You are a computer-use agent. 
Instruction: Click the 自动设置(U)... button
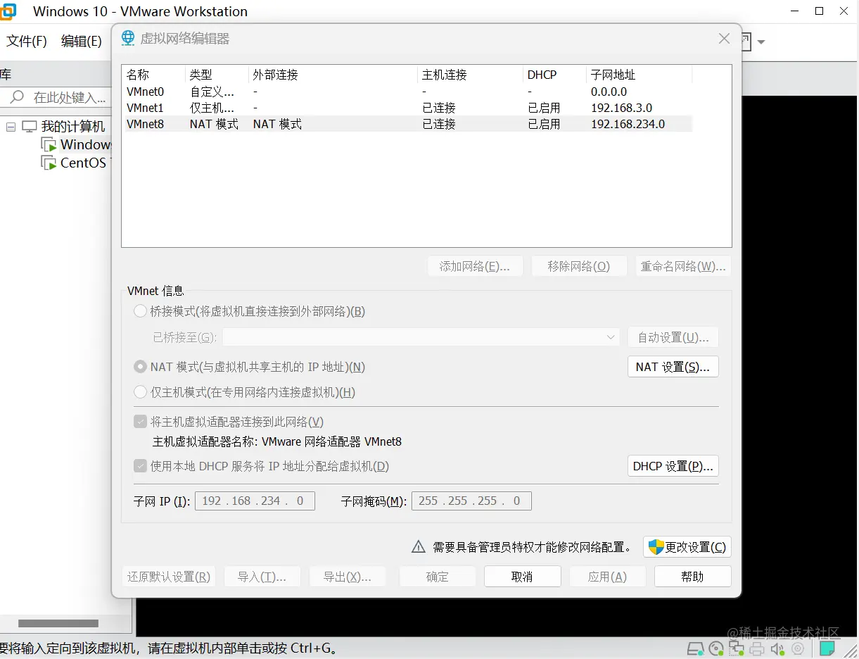pos(673,337)
